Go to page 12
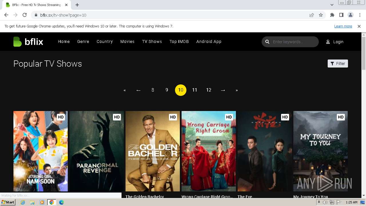This screenshot has height=206, width=366. coord(209,90)
